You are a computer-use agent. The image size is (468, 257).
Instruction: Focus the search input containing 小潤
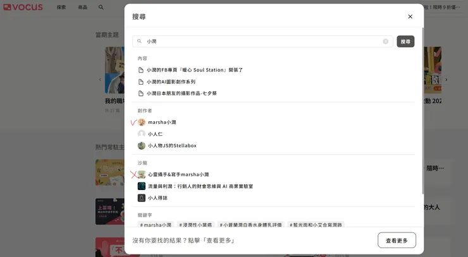coord(262,42)
